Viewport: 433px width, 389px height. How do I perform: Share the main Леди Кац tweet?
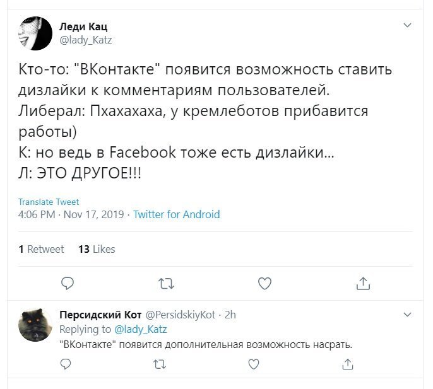363,283
